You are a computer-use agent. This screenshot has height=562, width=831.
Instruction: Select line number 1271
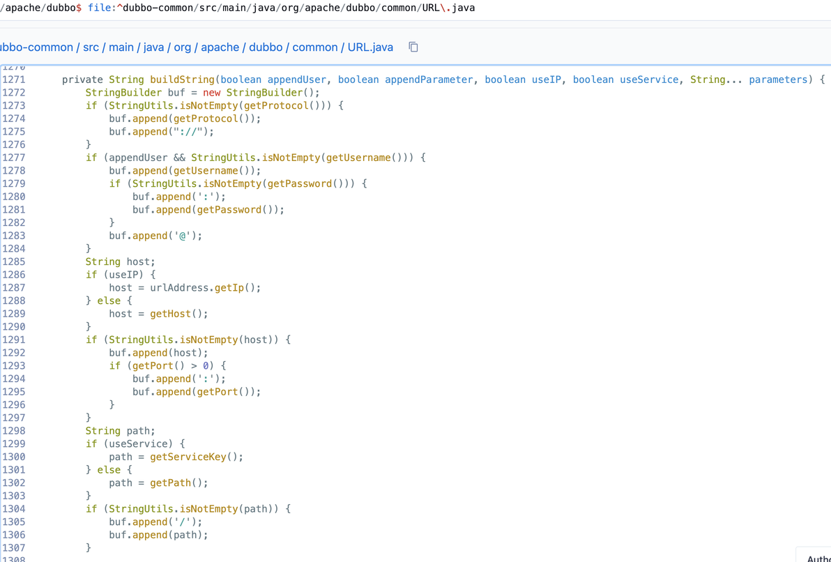[x=13, y=79]
